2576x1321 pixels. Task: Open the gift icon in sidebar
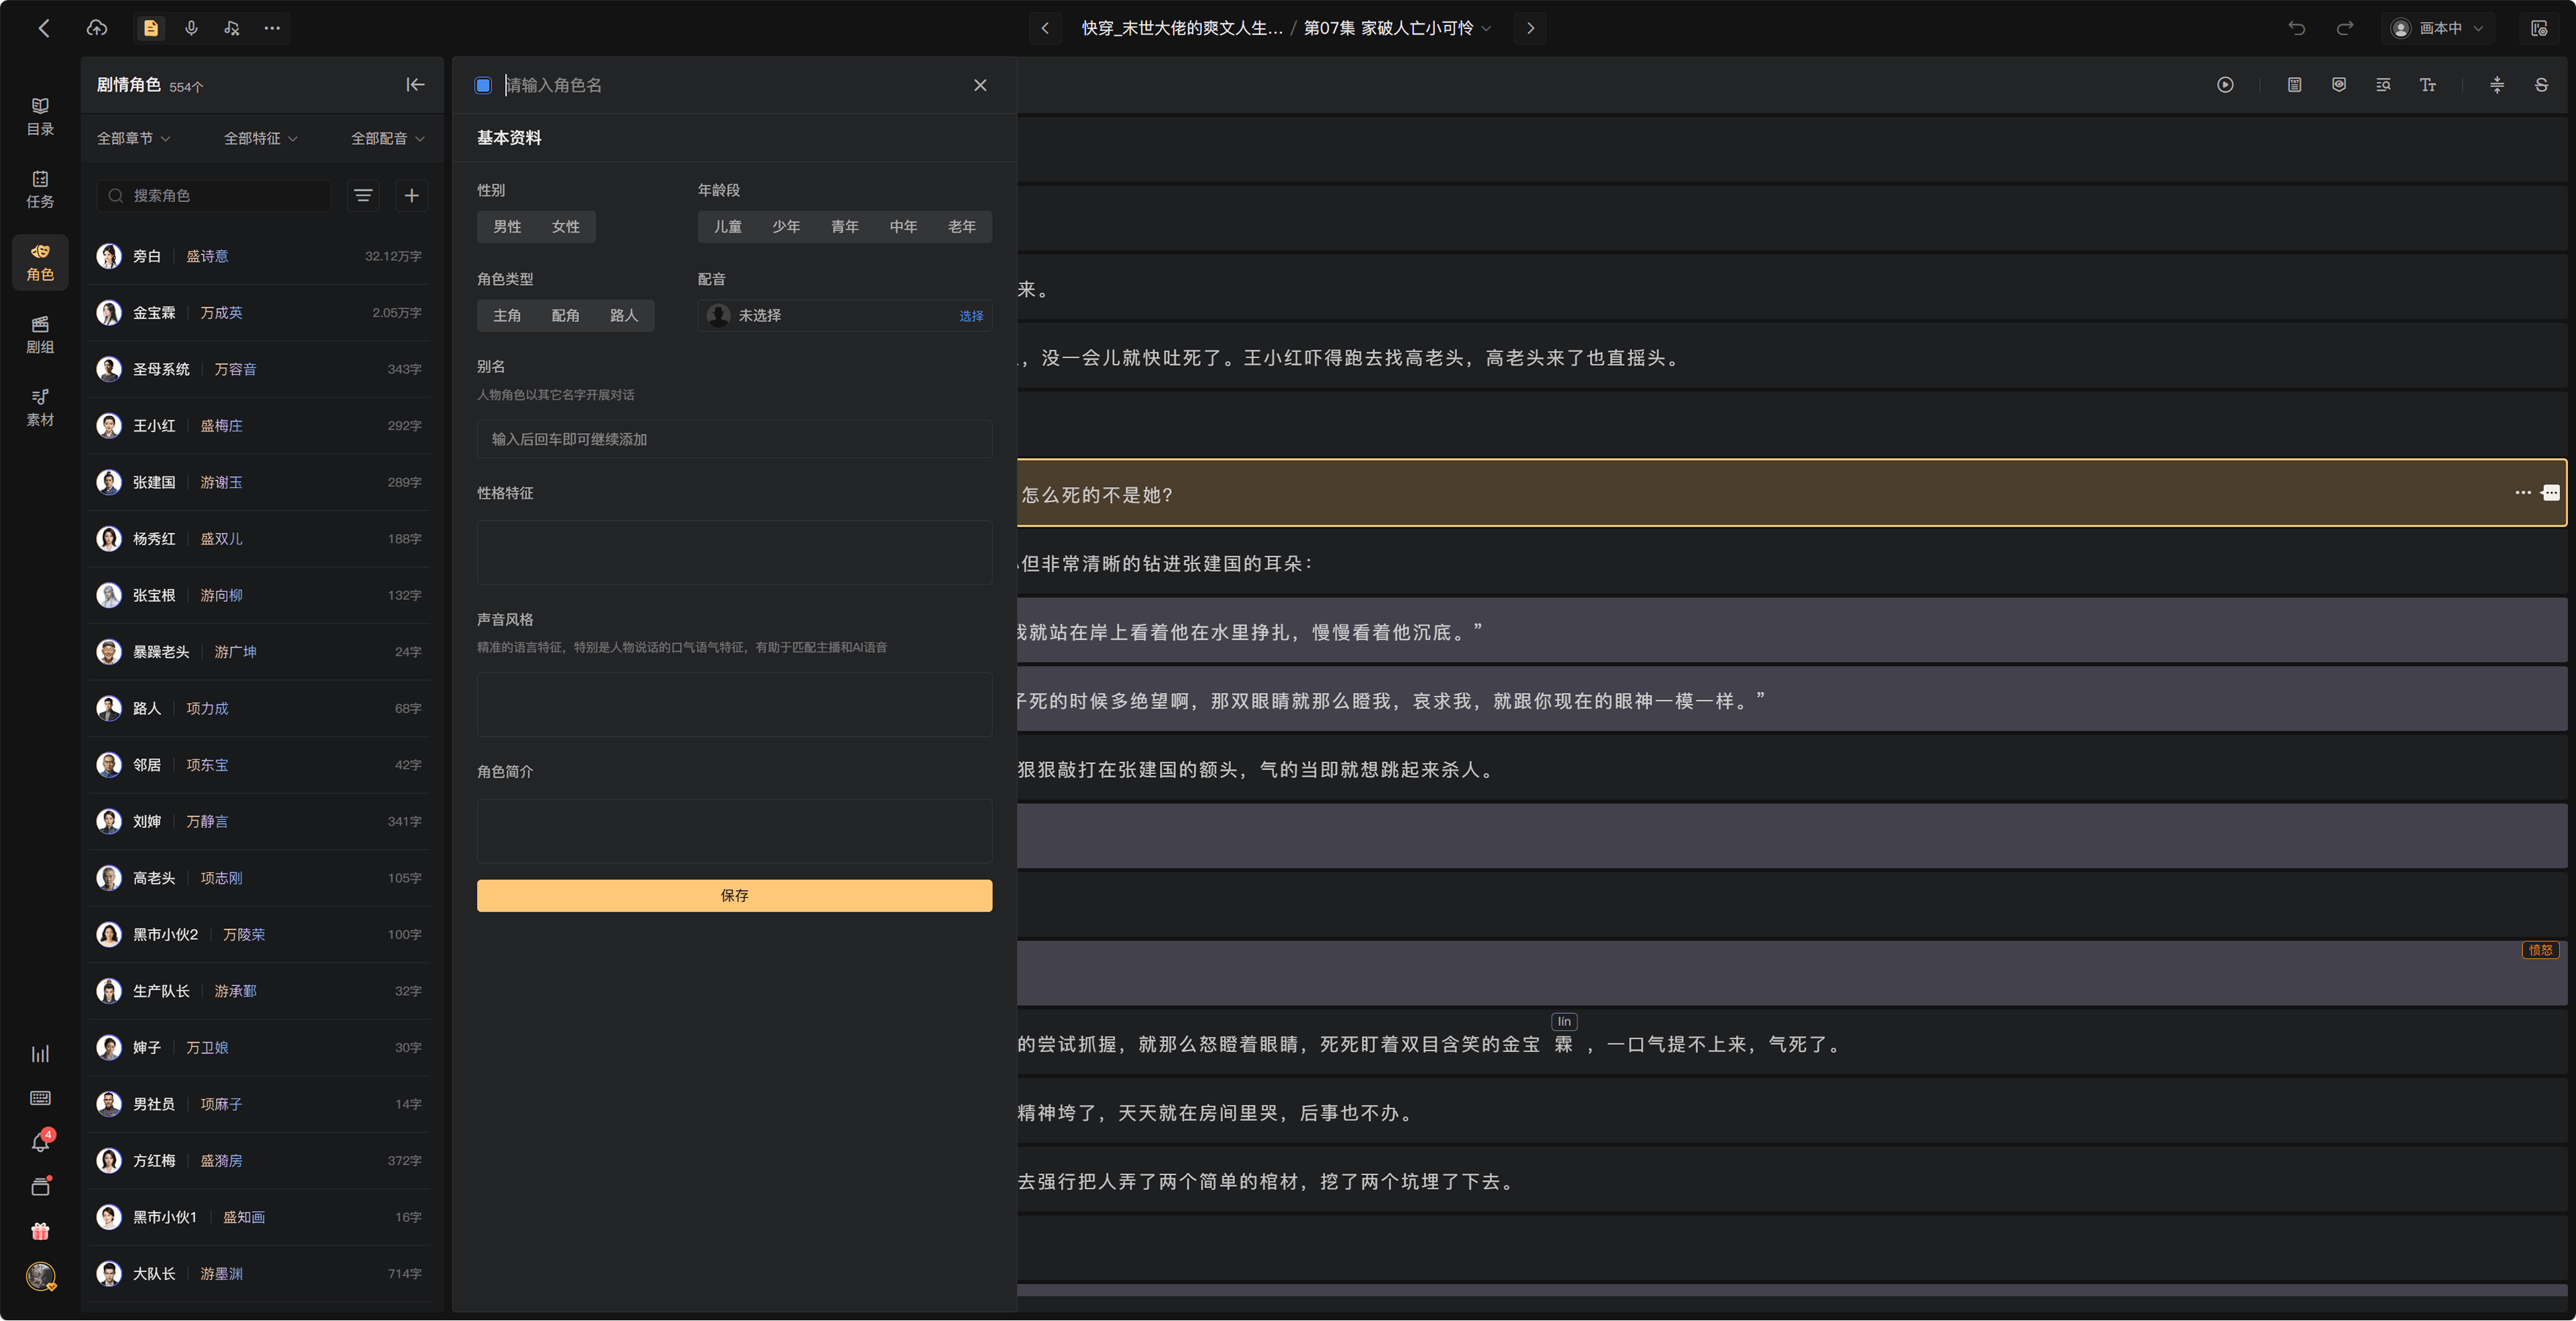point(40,1231)
